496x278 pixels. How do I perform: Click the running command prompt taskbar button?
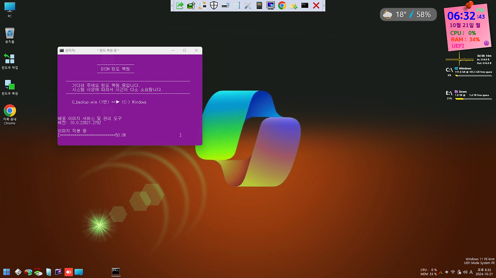click(x=115, y=272)
